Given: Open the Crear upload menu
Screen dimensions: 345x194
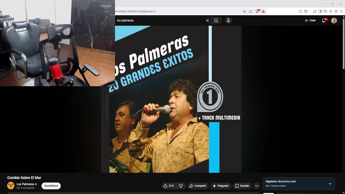Looking at the screenshot, I should pos(310,20).
